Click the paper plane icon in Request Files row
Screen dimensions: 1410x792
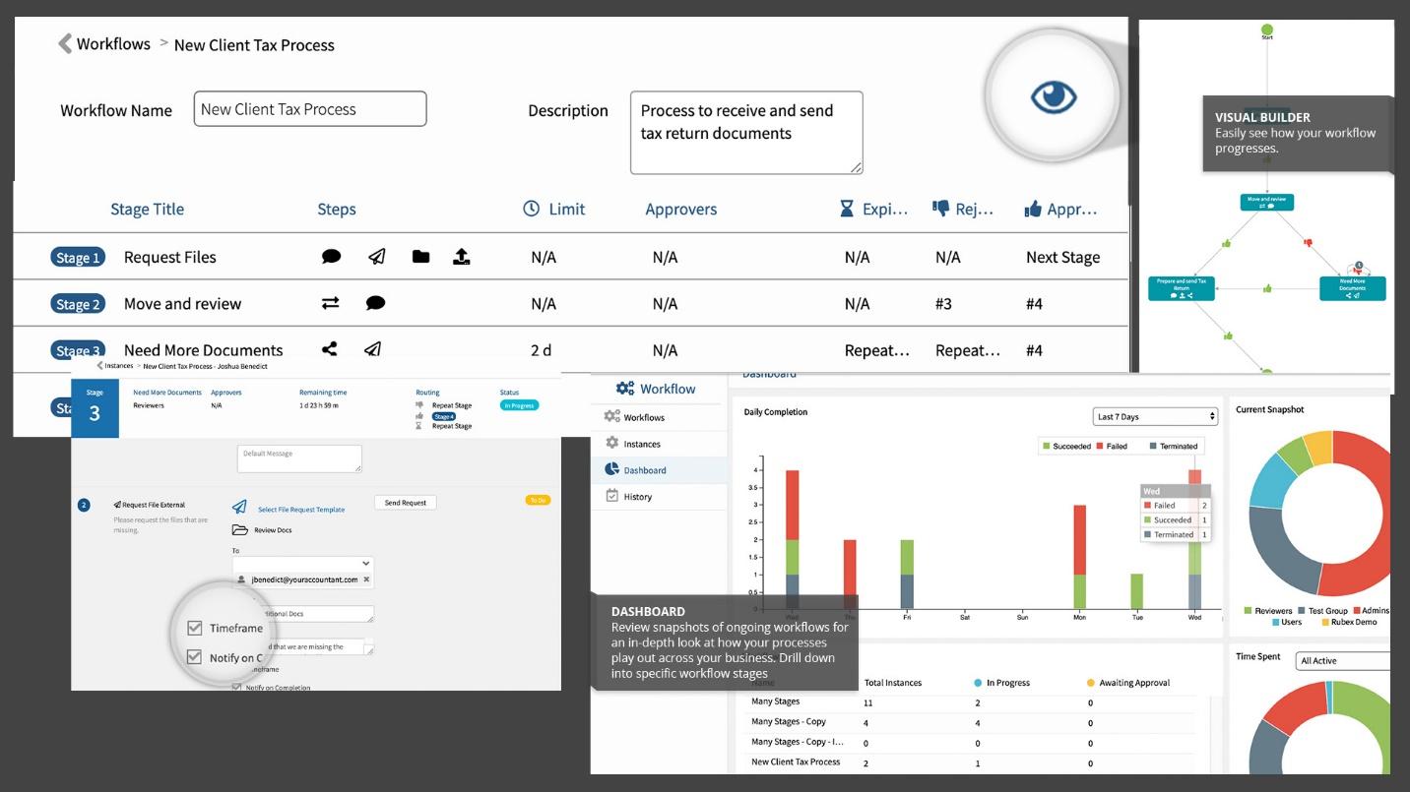coord(376,256)
